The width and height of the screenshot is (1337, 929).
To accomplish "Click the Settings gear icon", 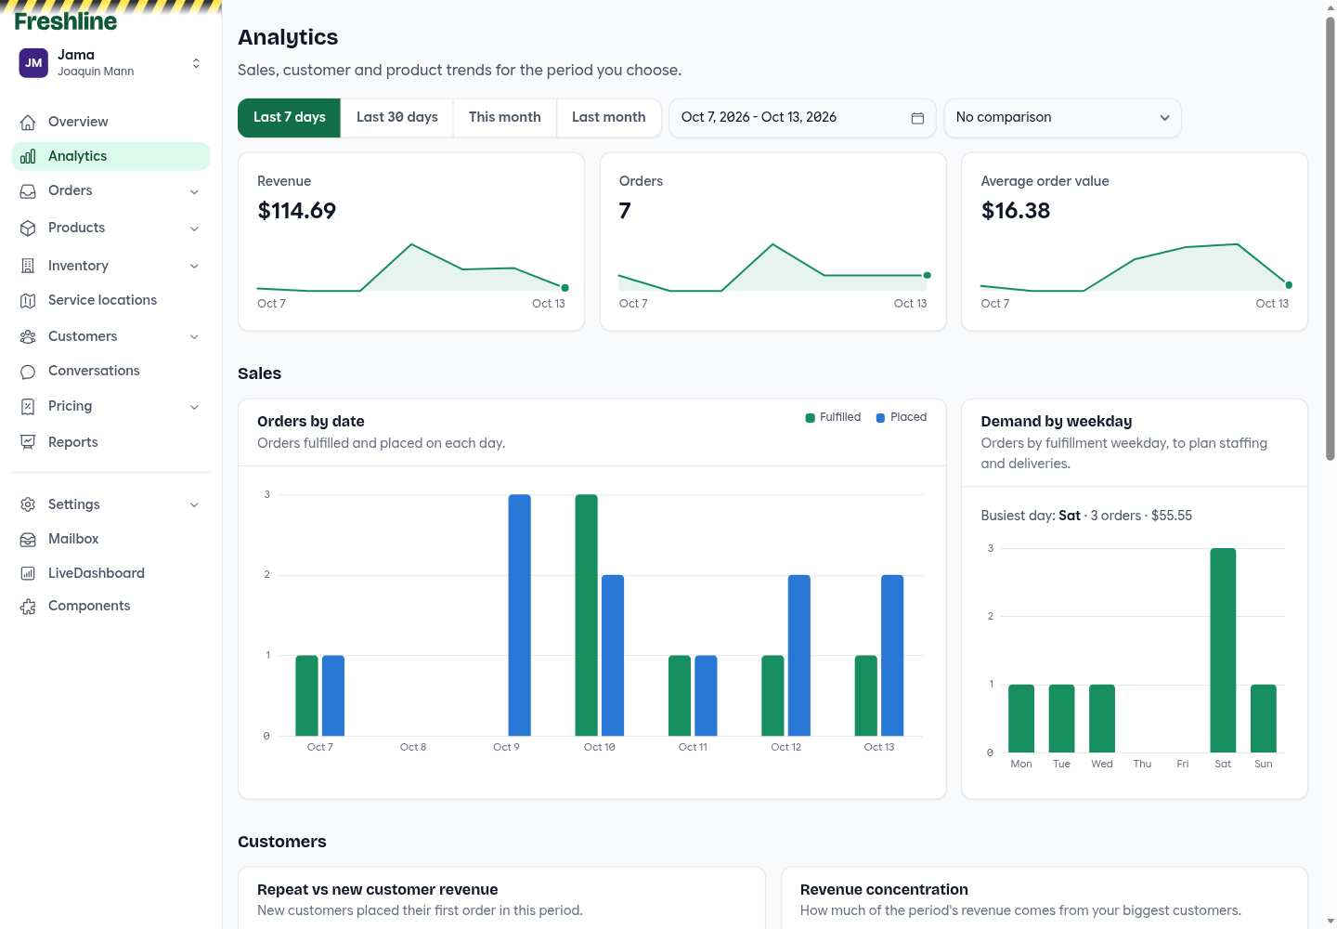I will 28,504.
